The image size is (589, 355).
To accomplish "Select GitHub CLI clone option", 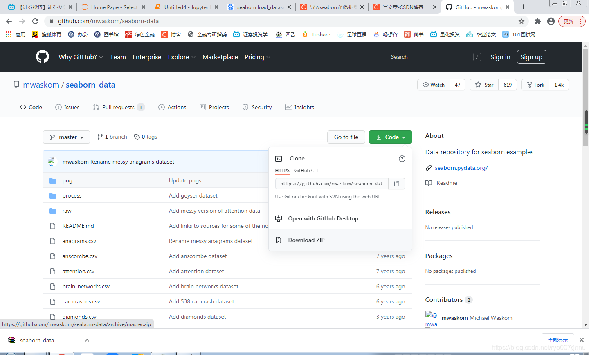I will tap(306, 171).
